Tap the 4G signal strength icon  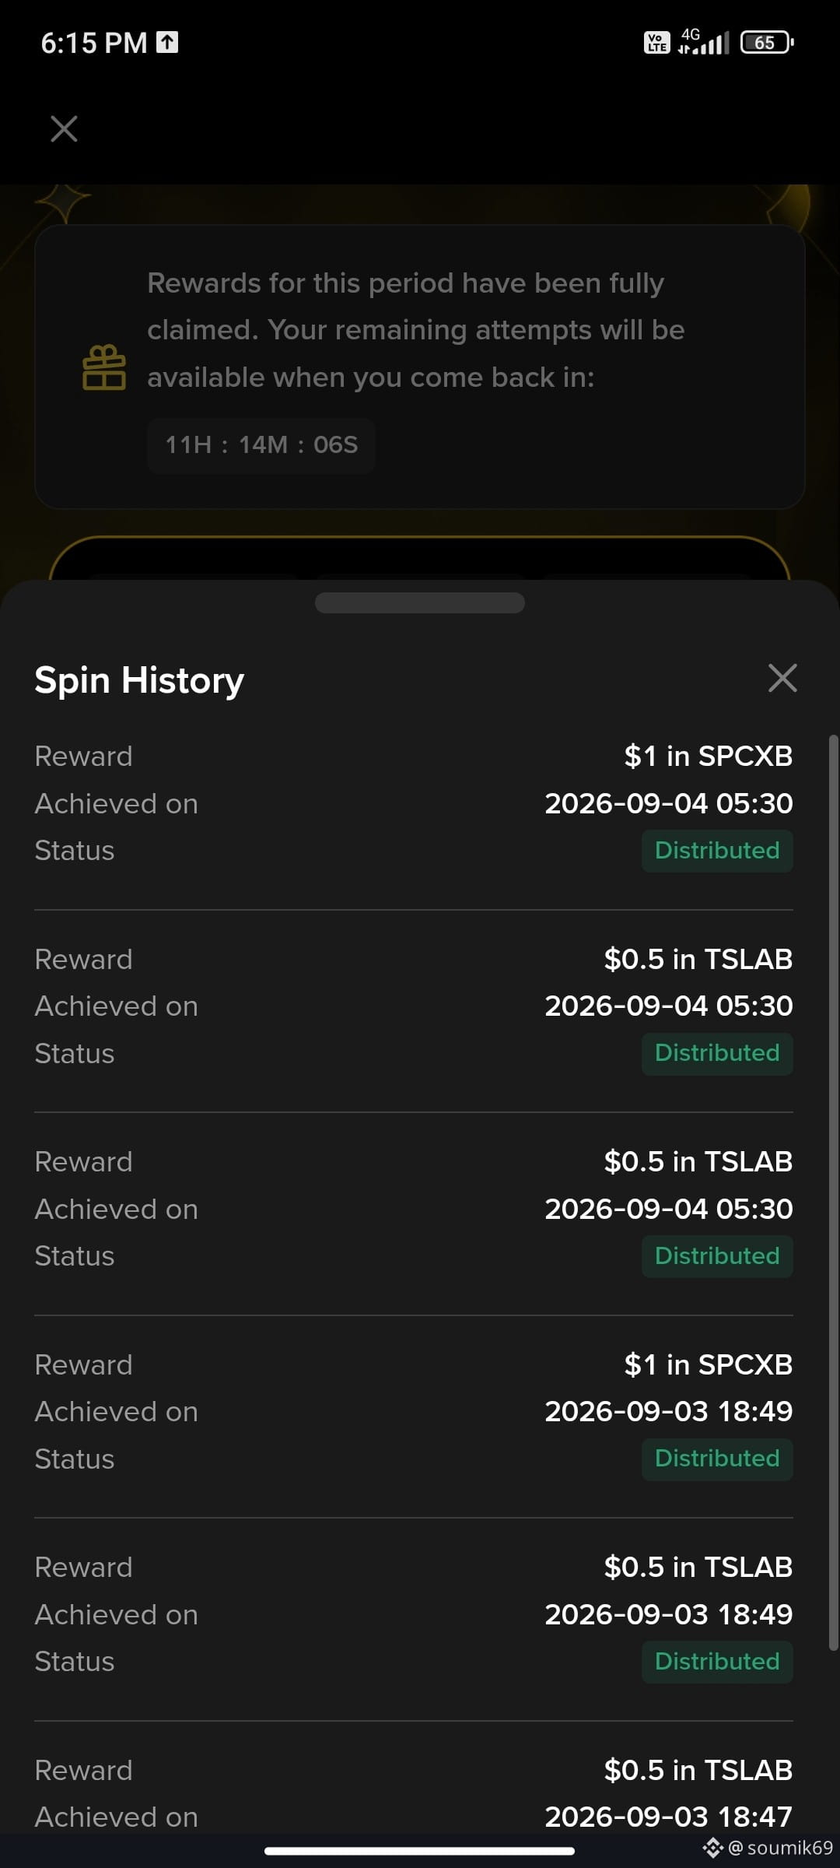click(704, 41)
